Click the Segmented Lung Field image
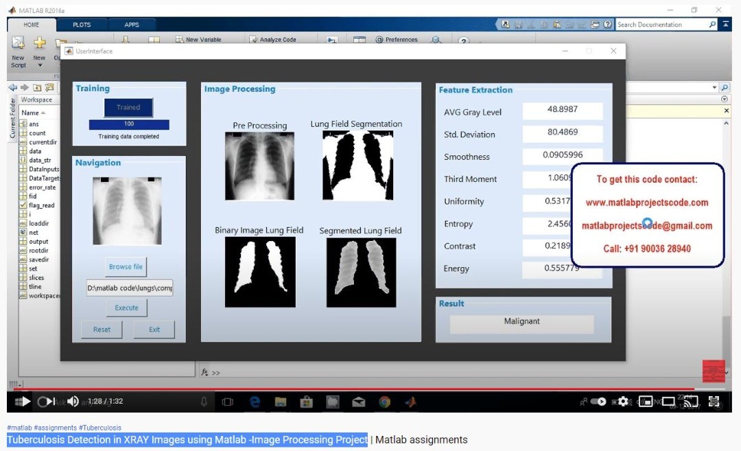This screenshot has height=451, width=741. (x=362, y=273)
